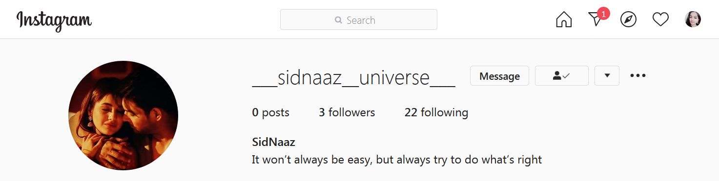Click the magnifier icon in Search

click(338, 20)
